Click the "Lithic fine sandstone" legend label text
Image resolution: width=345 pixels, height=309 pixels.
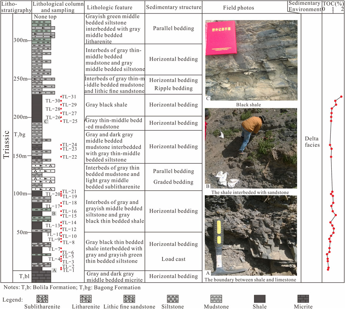[129, 306]
